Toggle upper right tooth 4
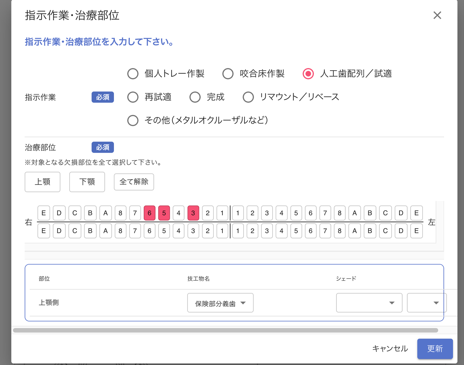The width and height of the screenshot is (464, 365). click(178, 213)
